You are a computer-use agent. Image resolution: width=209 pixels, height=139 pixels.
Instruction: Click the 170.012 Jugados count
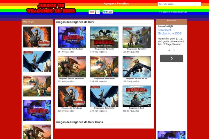click(x=98, y=52)
